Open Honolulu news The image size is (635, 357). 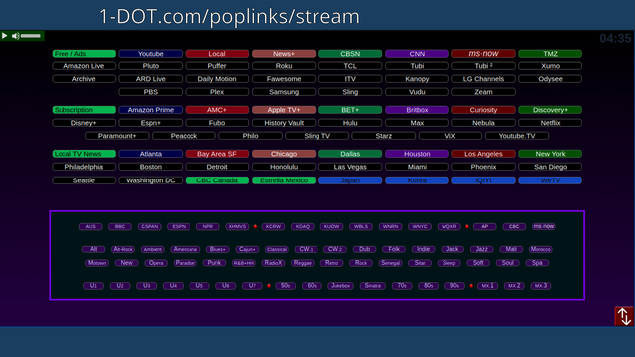[284, 167]
